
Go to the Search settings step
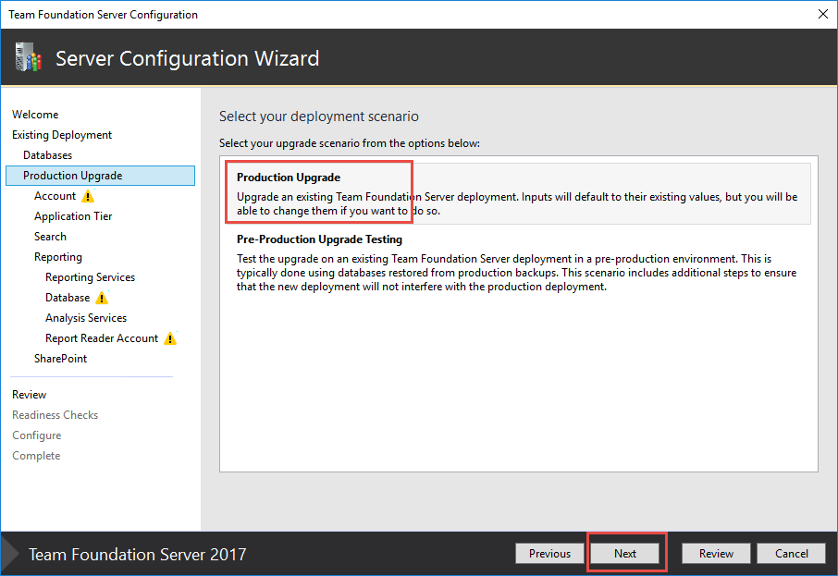click(x=50, y=237)
